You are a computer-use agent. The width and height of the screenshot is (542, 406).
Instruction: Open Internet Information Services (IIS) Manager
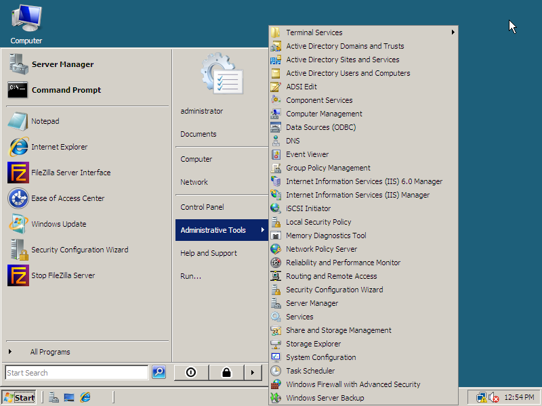(363, 195)
